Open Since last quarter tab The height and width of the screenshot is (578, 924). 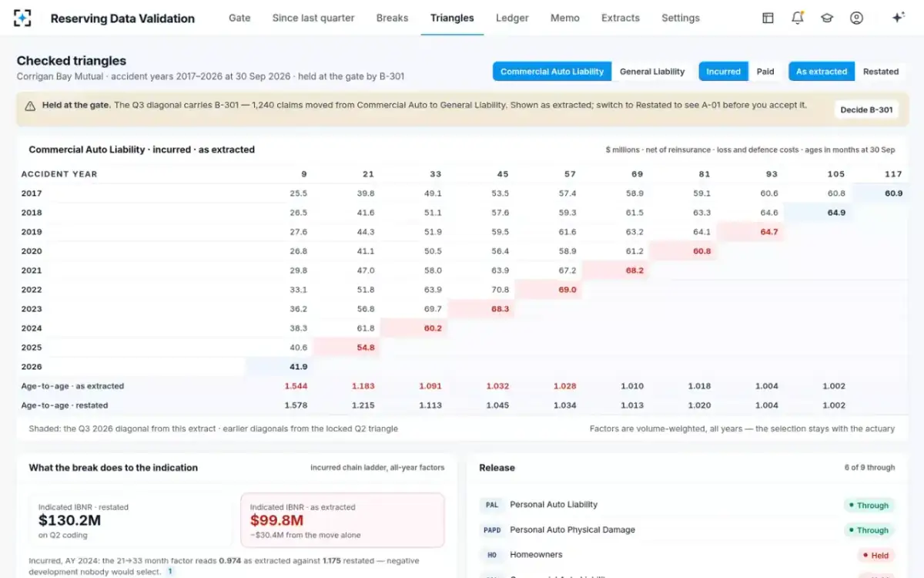[313, 18]
